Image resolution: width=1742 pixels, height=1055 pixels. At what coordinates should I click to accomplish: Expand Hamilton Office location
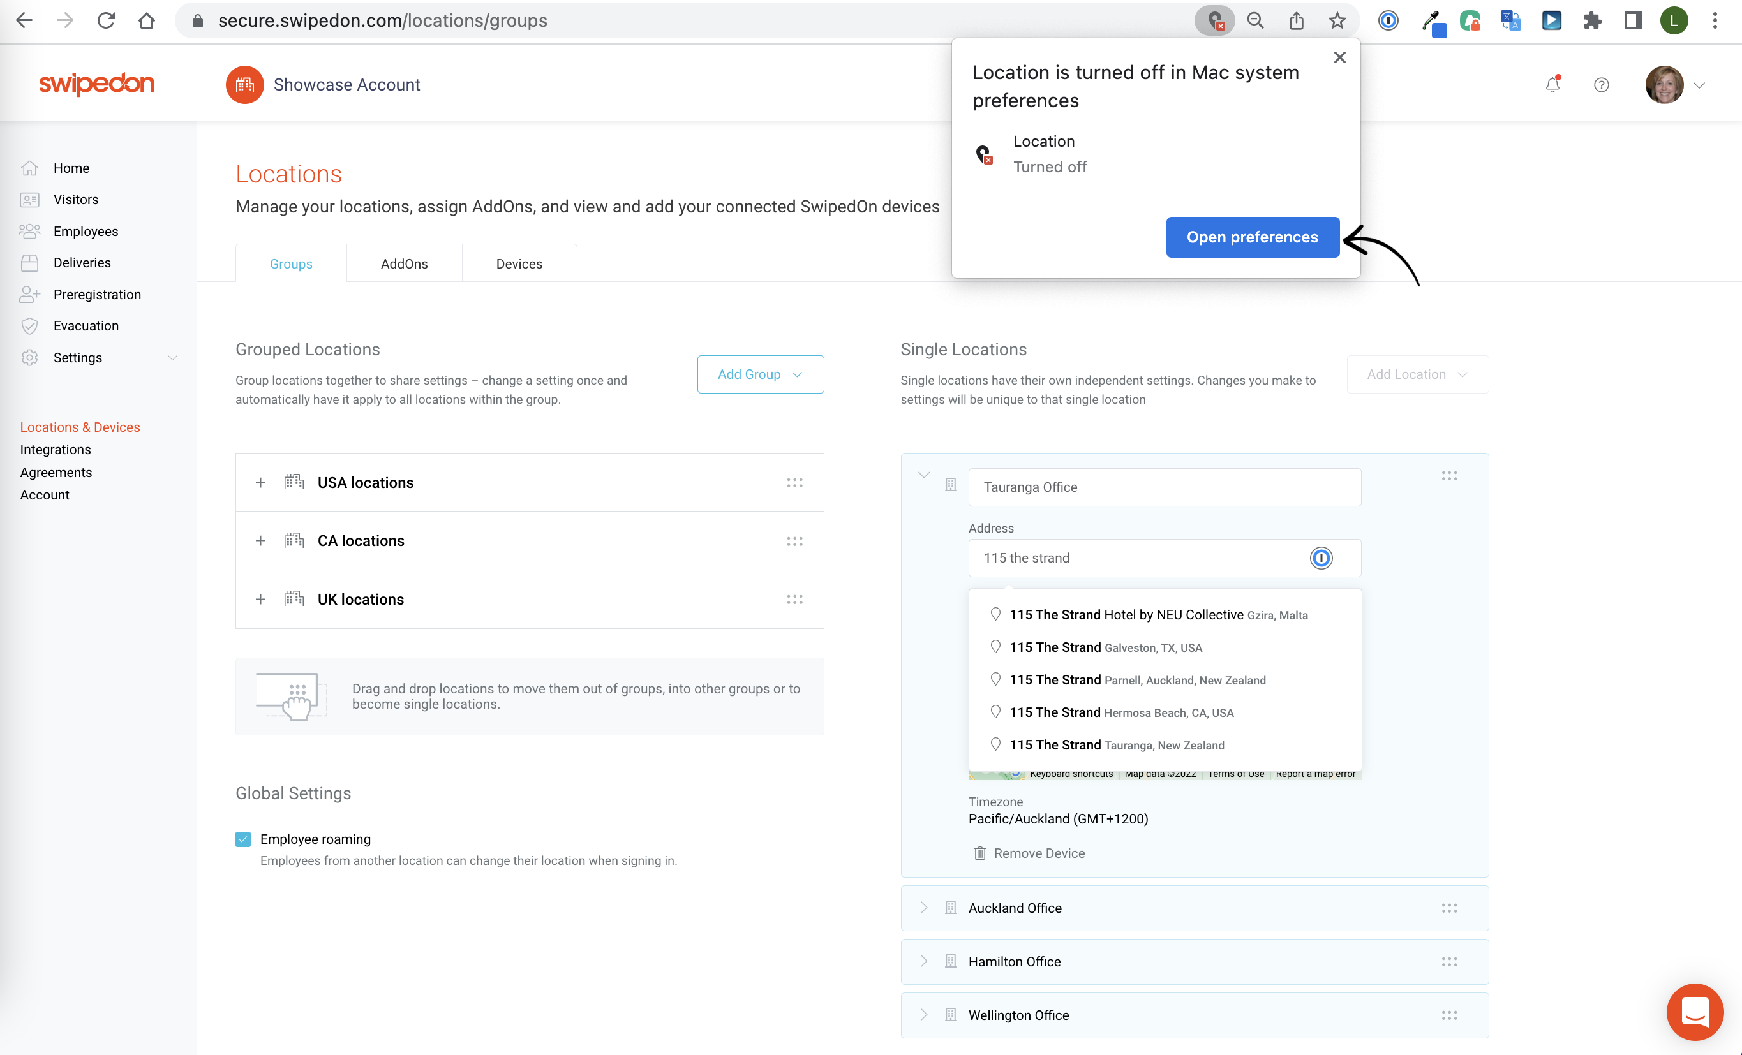click(x=924, y=962)
